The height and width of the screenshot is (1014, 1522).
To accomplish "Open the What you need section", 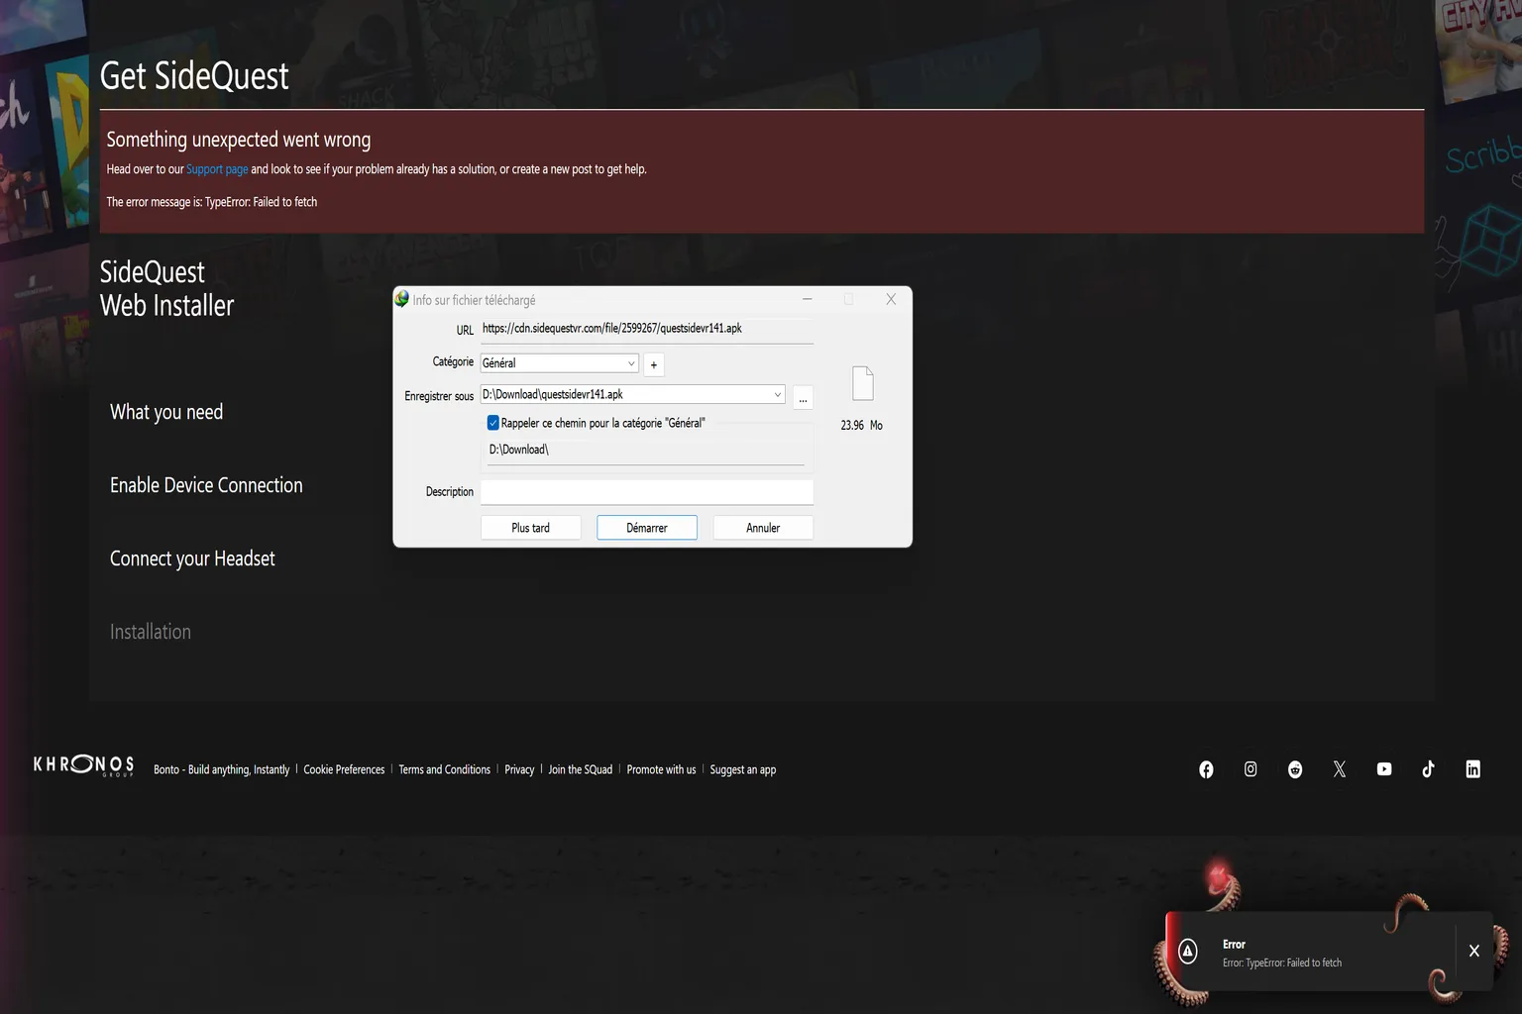I will pyautogui.click(x=166, y=412).
